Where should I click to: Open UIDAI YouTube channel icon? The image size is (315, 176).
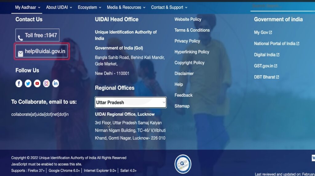[x=37, y=83]
